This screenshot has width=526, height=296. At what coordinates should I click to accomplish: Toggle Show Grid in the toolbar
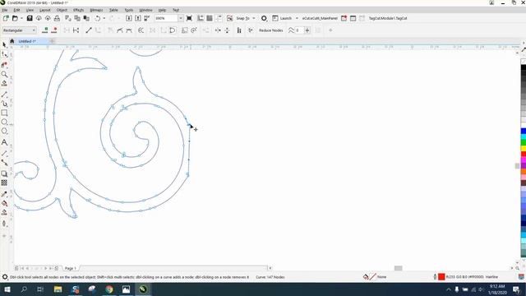210,18
